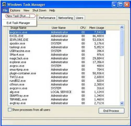131x126 pixels.
Task: Choose New Task (Run...) from File menu
Action: pyautogui.click(x=19, y=16)
